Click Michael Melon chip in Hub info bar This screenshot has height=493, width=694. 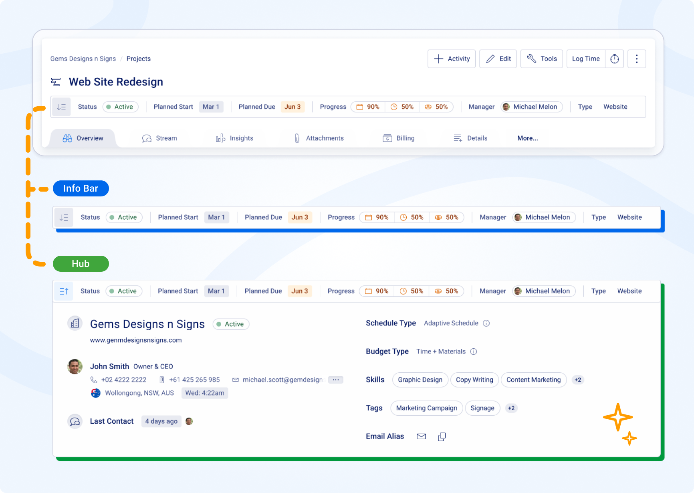point(544,291)
